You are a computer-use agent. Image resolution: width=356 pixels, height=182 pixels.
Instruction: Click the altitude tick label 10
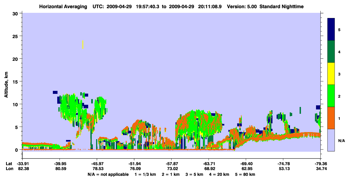[16, 104]
